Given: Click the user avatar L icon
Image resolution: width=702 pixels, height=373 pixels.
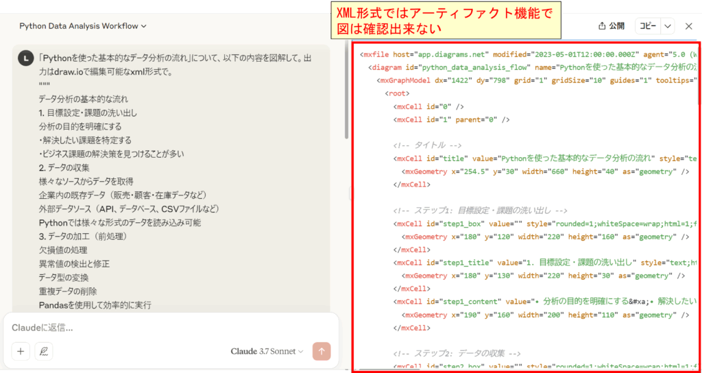Looking at the screenshot, I should (25, 58).
